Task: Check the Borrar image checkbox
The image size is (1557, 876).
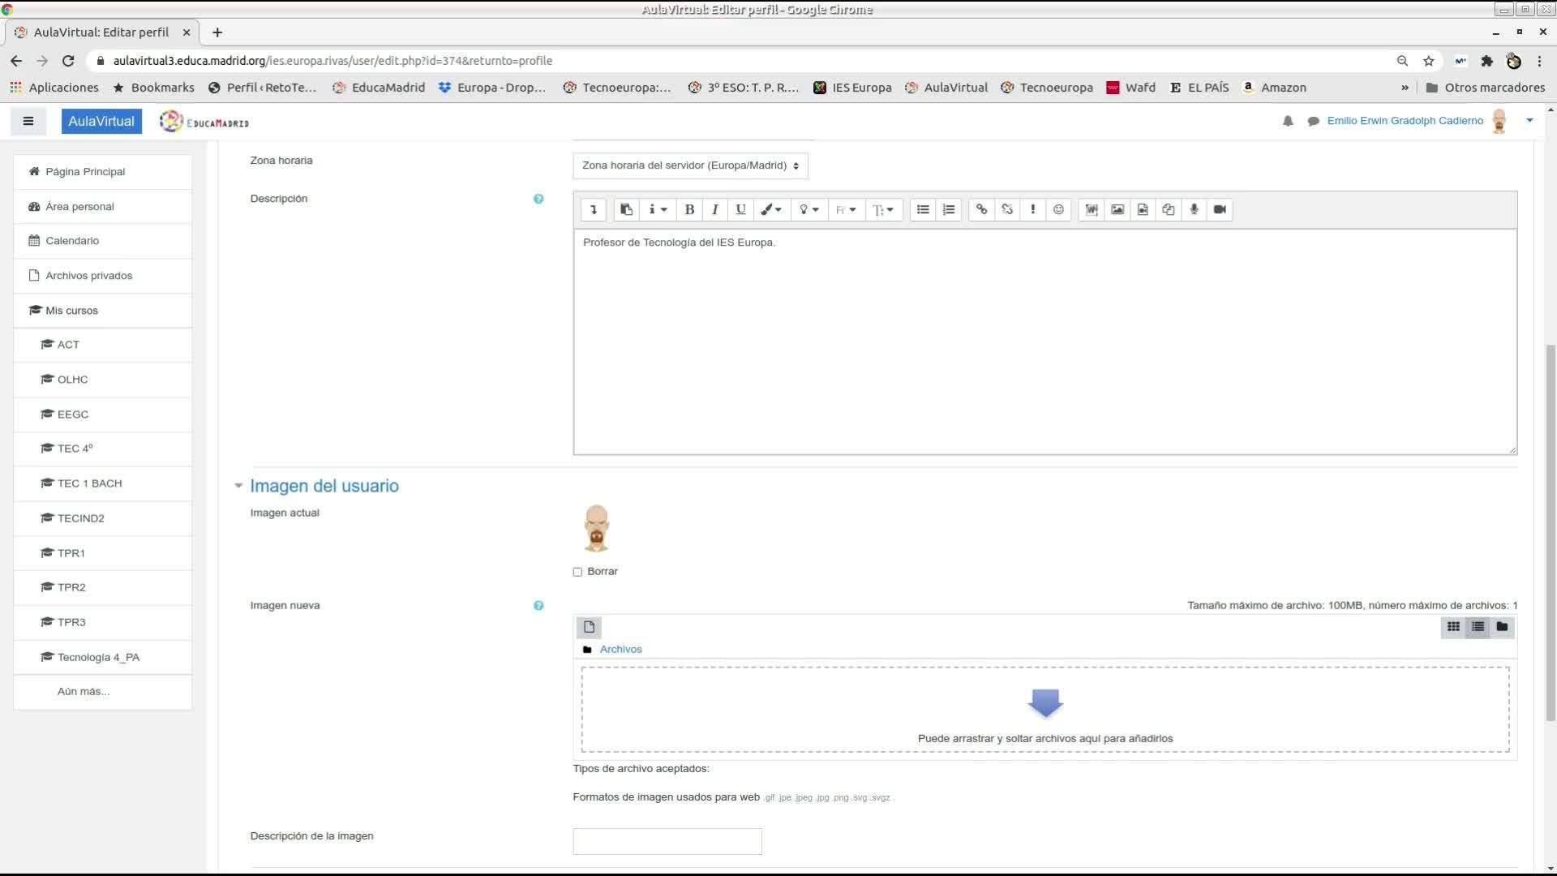Action: (x=577, y=572)
